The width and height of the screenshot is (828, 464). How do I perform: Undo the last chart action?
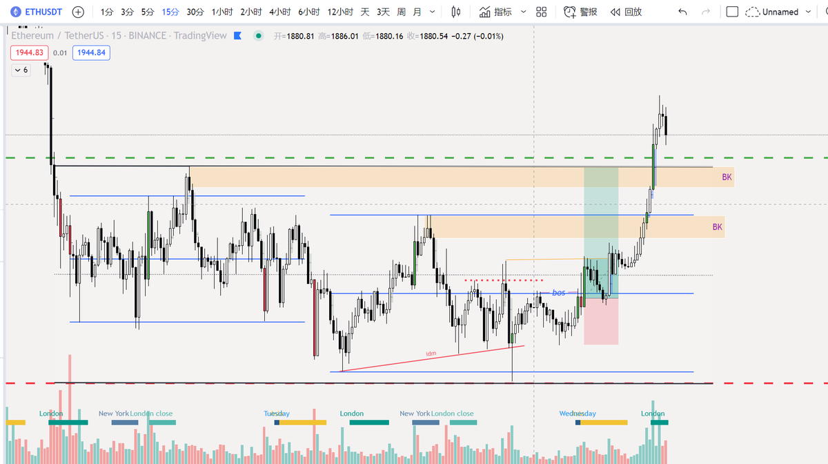click(682, 12)
